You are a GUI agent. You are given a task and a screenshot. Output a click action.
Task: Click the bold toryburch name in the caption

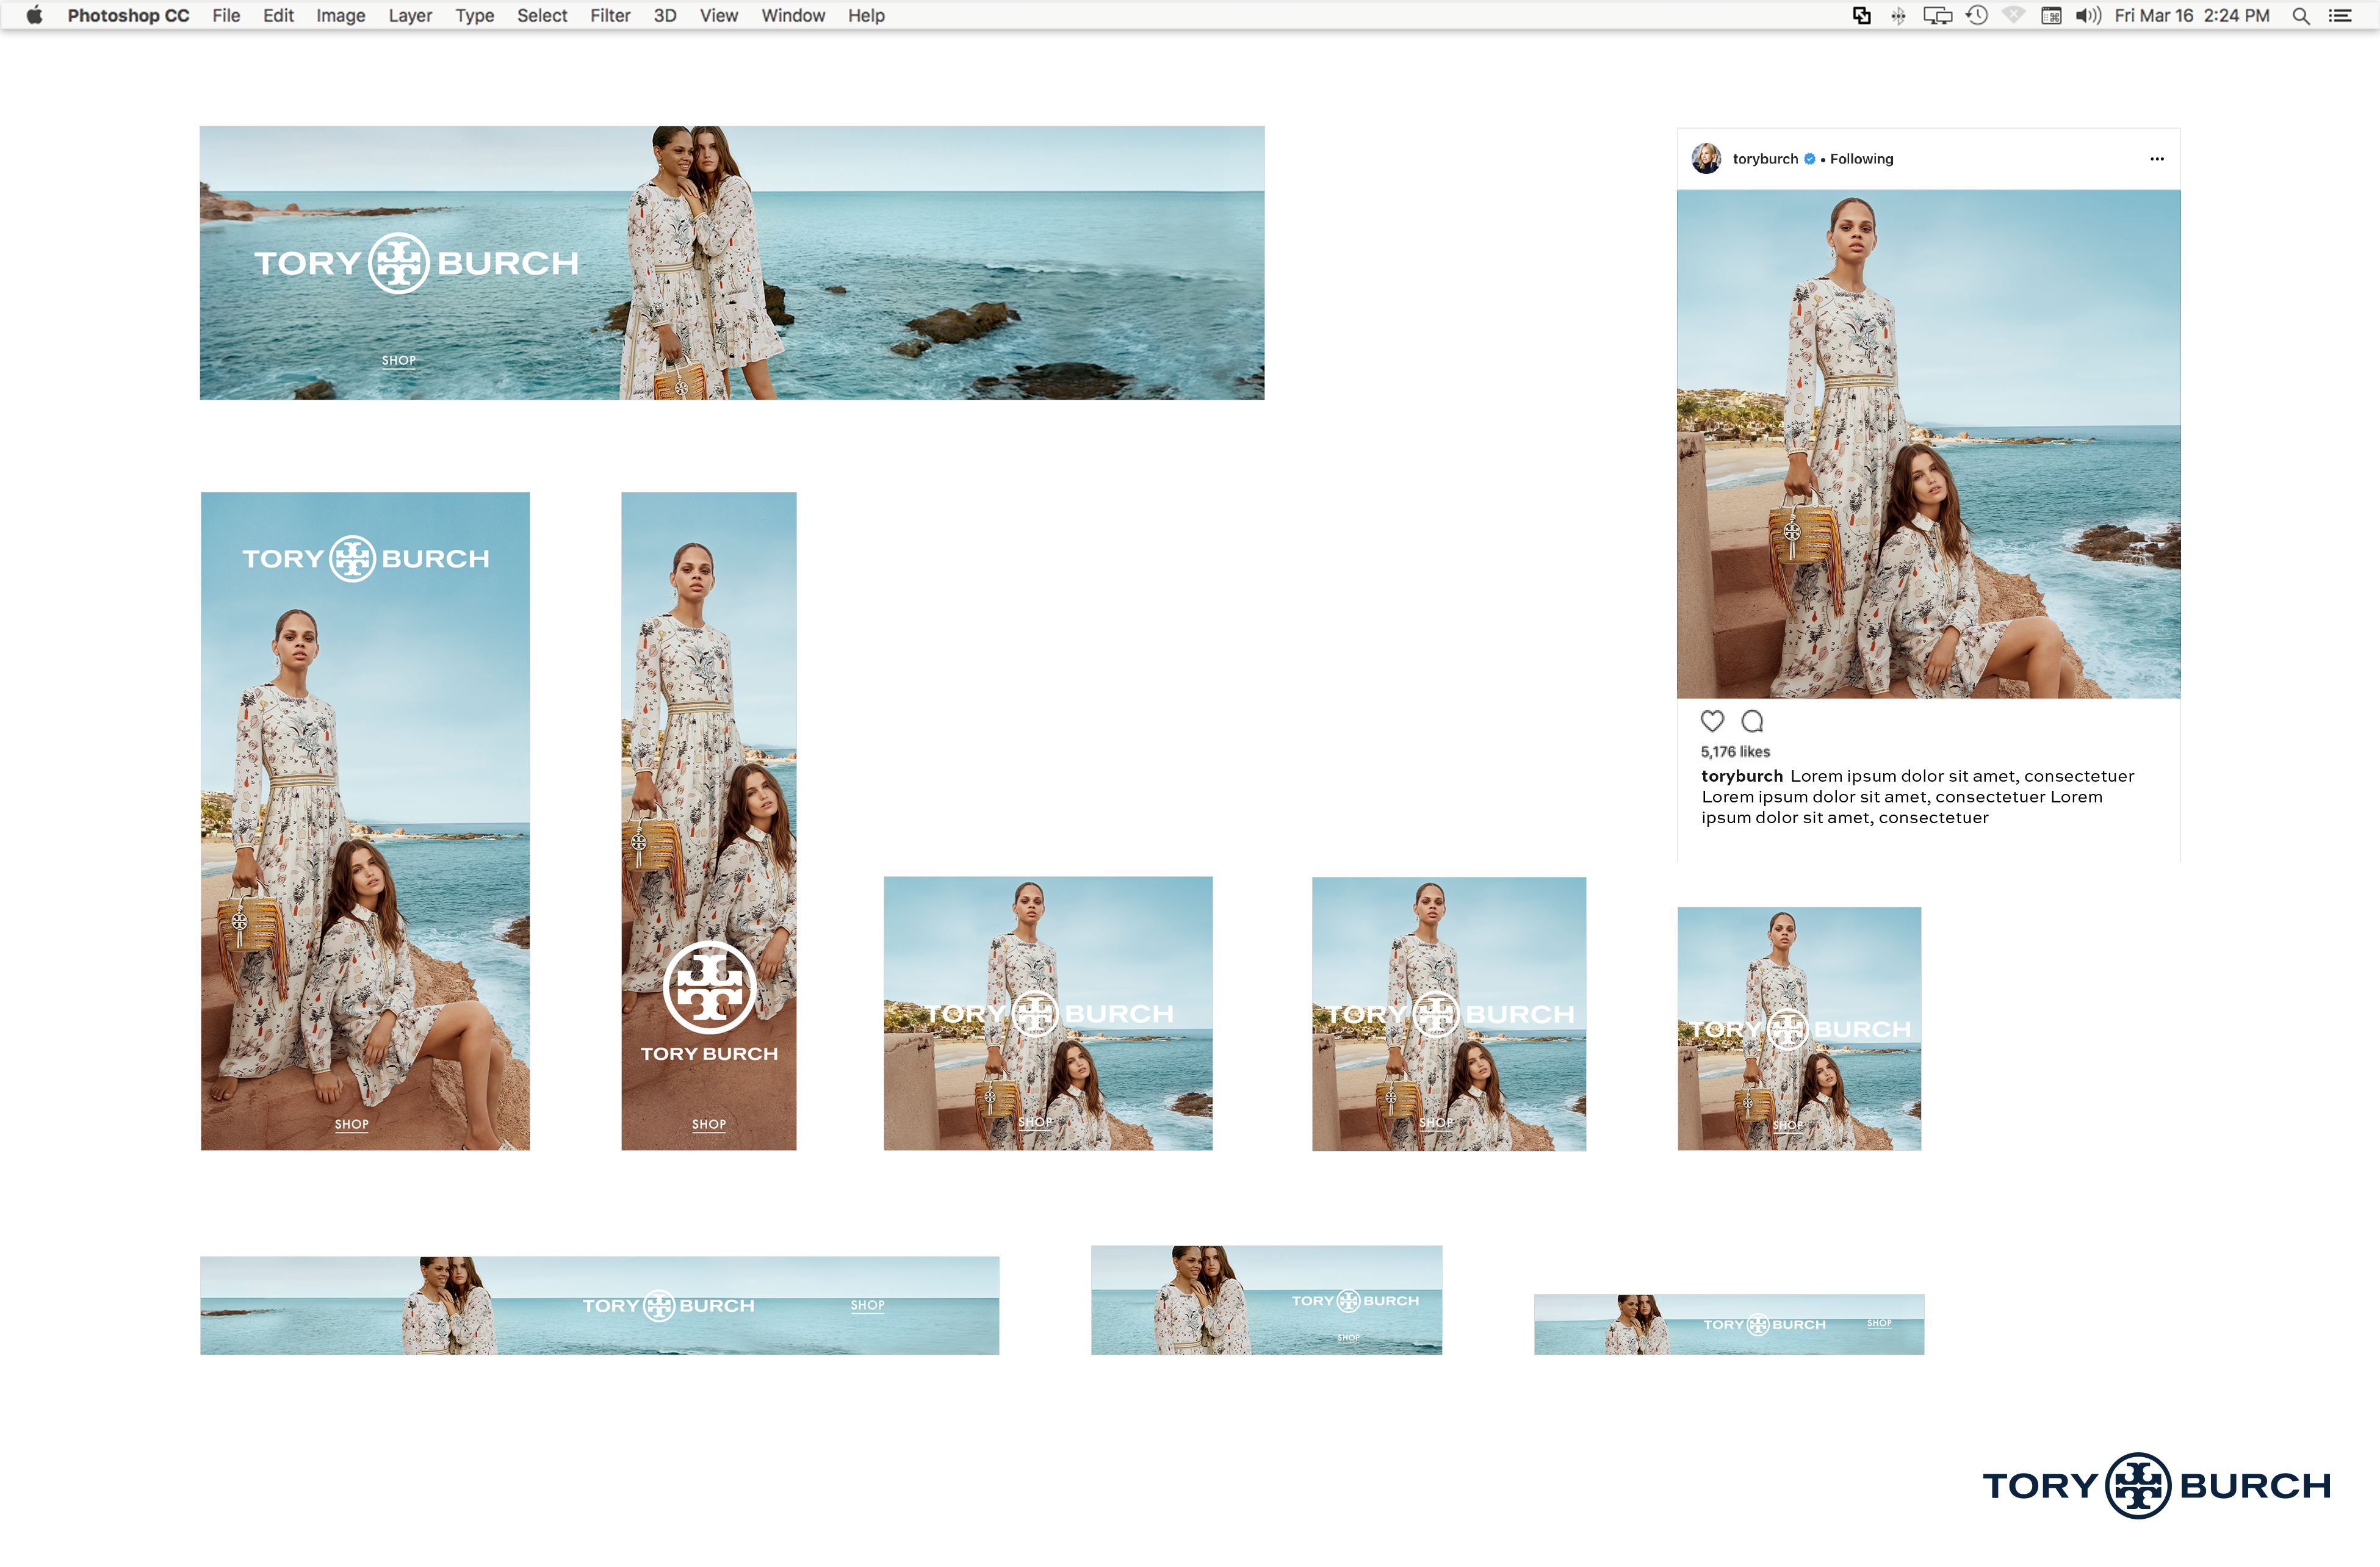pos(1742,776)
